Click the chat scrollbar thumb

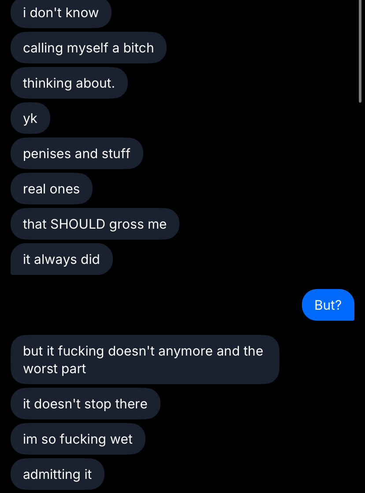click(x=360, y=51)
